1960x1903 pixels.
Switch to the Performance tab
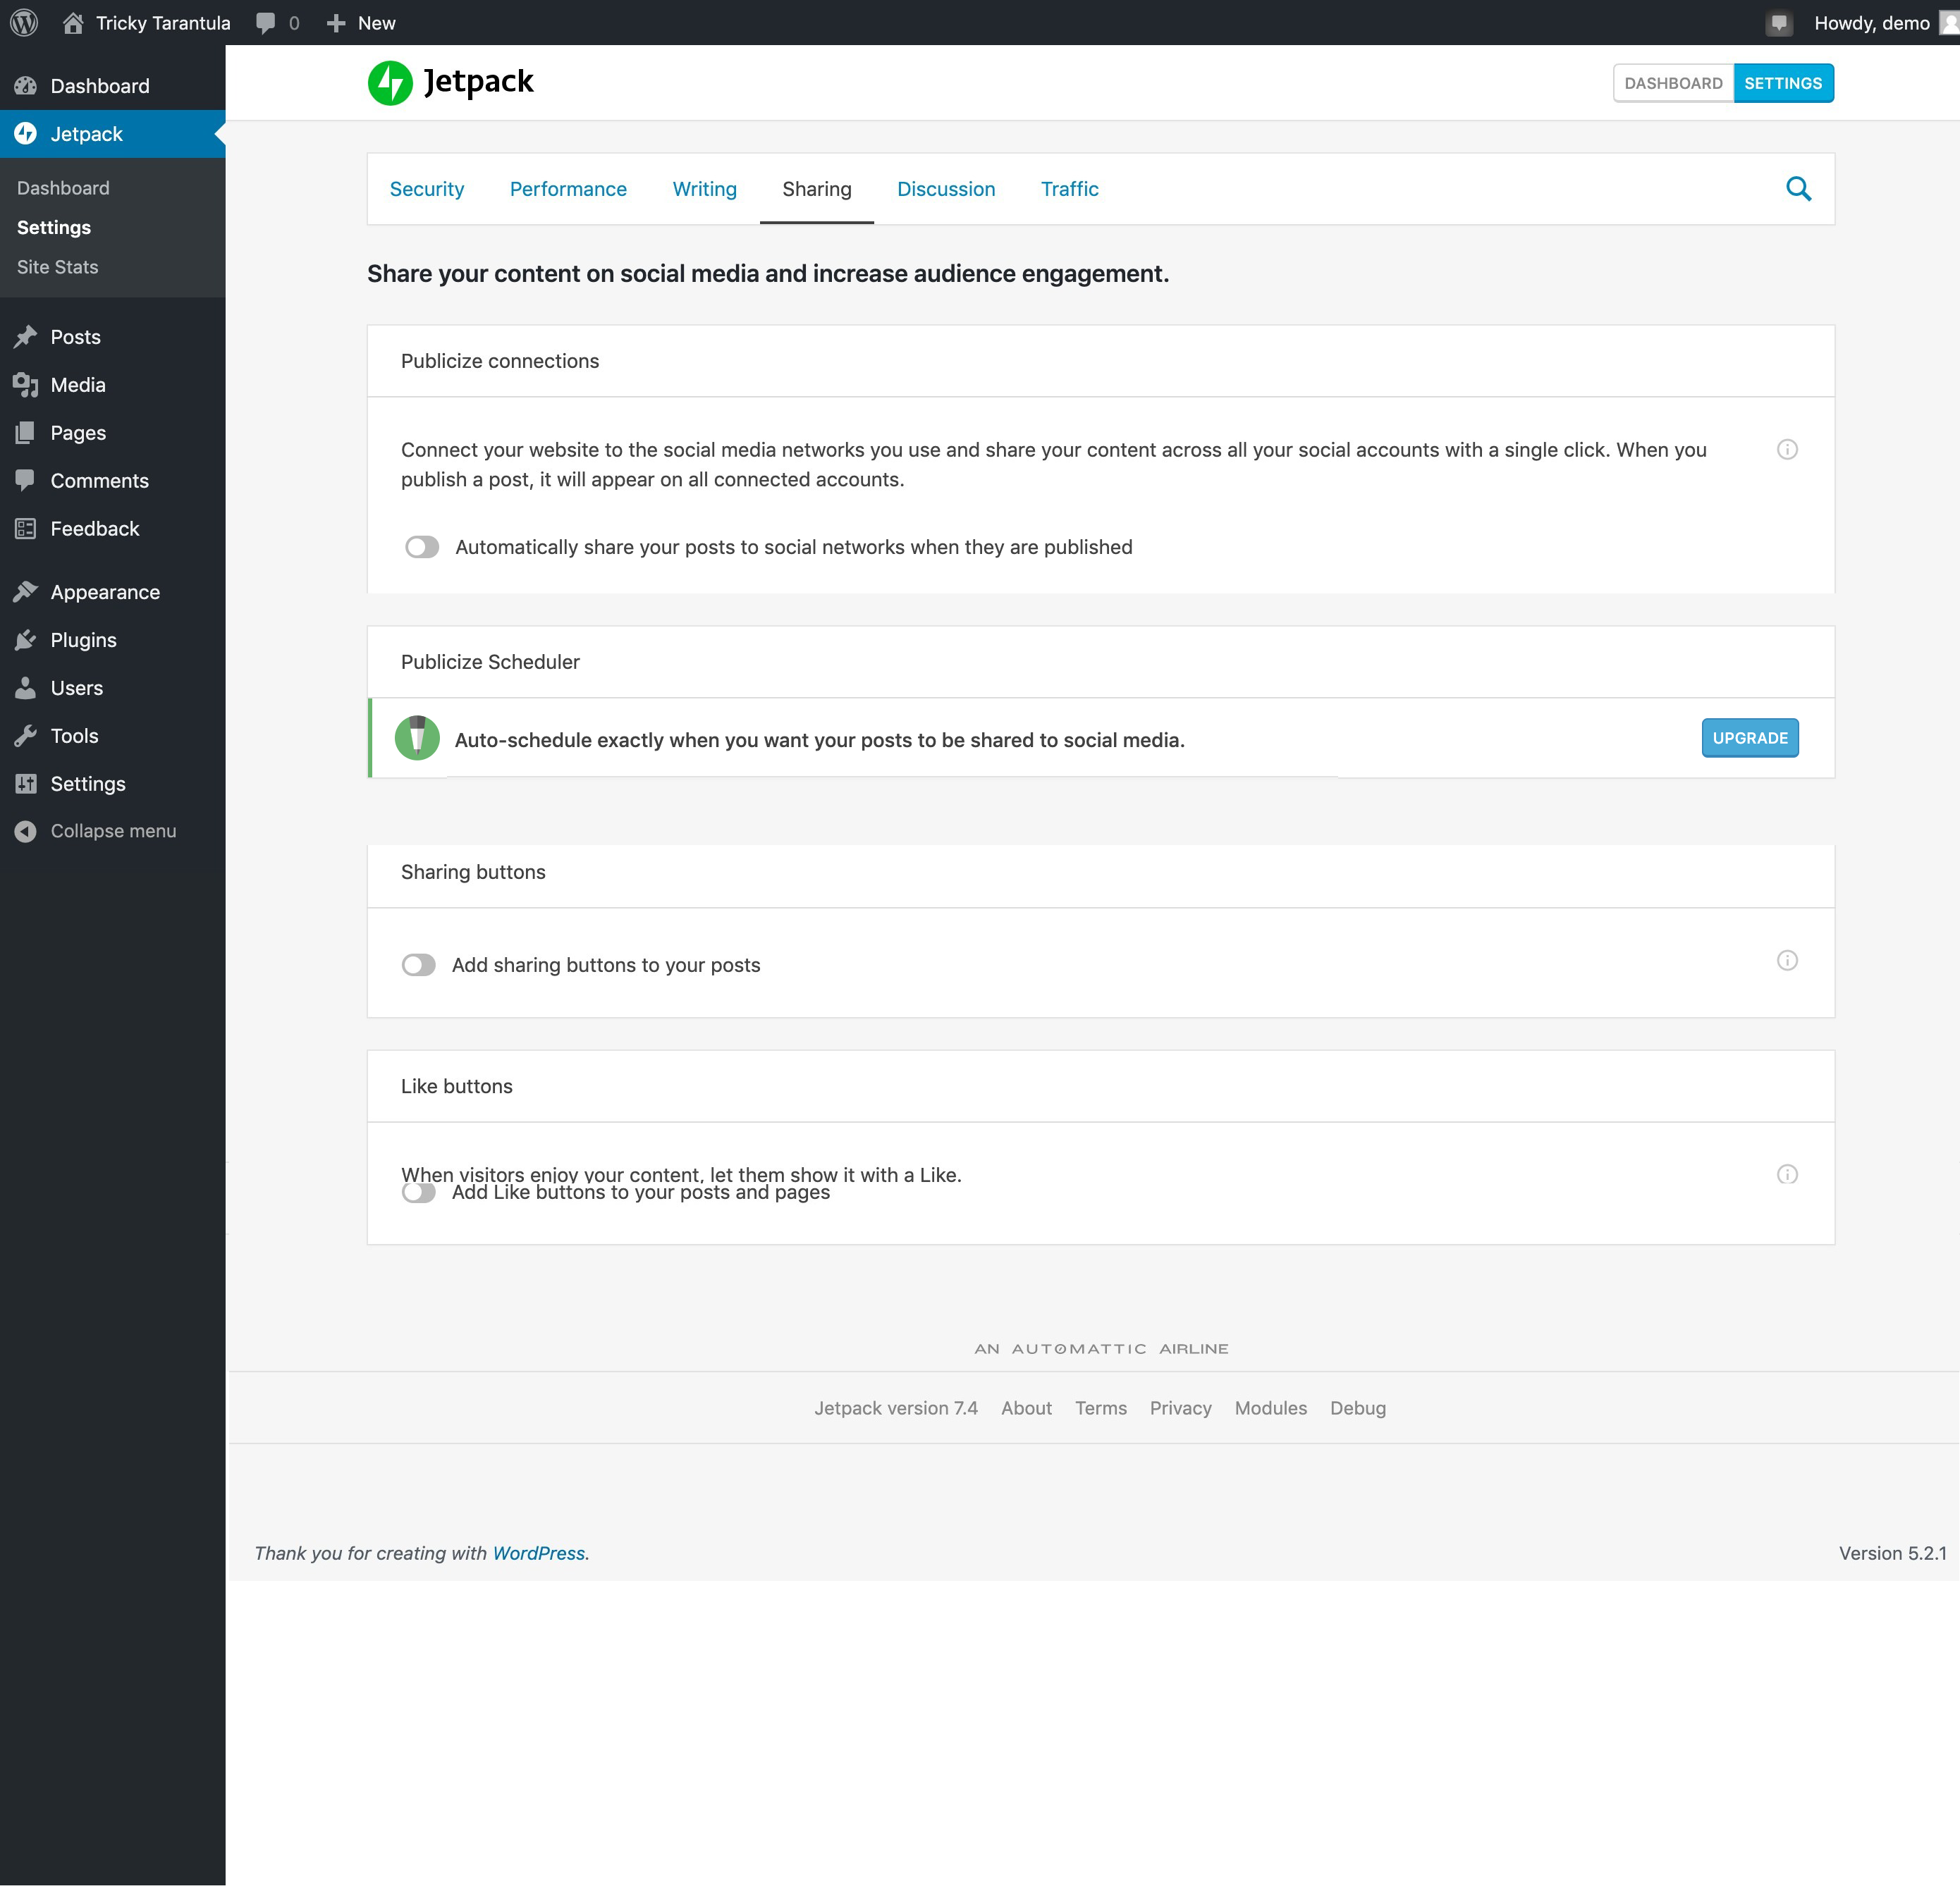point(568,189)
